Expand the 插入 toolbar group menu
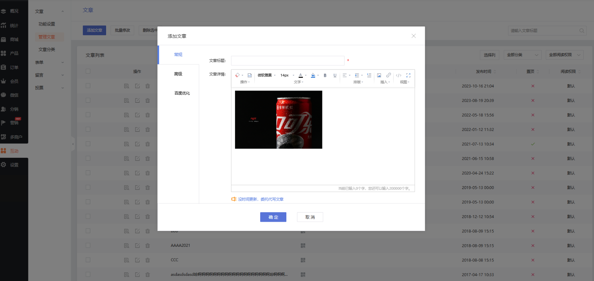 385,82
